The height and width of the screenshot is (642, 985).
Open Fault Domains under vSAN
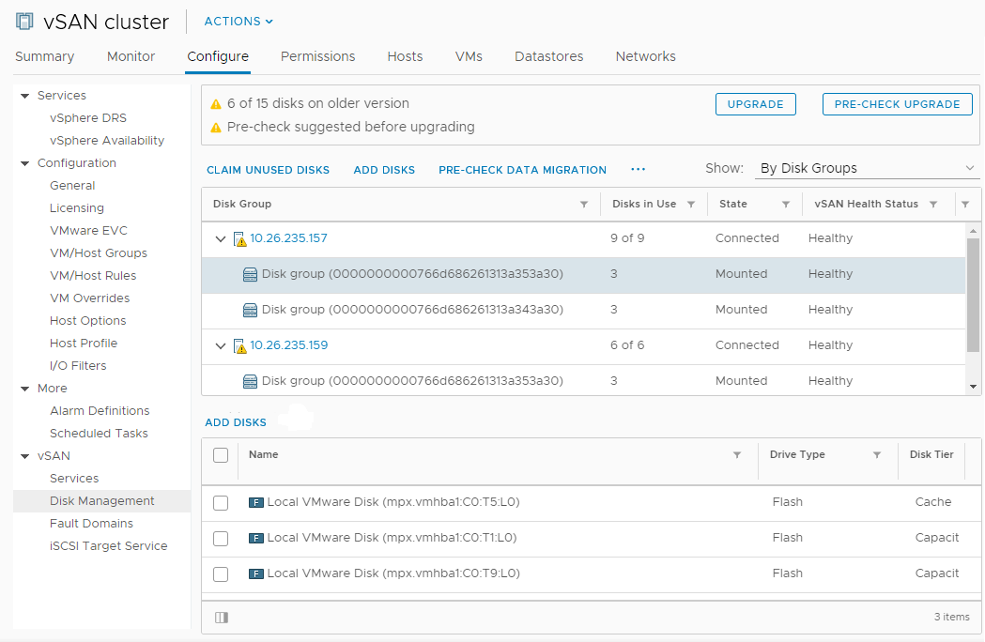pyautogui.click(x=91, y=524)
